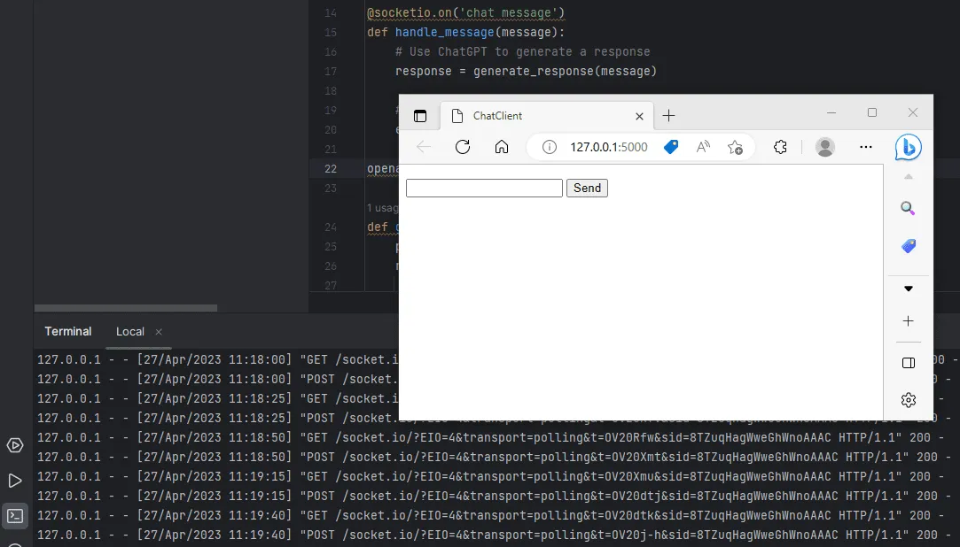Open the browser profile avatar
This screenshot has height=547, width=960.
tap(824, 147)
